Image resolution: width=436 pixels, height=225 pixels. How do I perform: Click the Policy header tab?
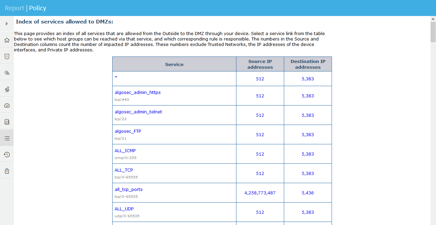(x=38, y=8)
